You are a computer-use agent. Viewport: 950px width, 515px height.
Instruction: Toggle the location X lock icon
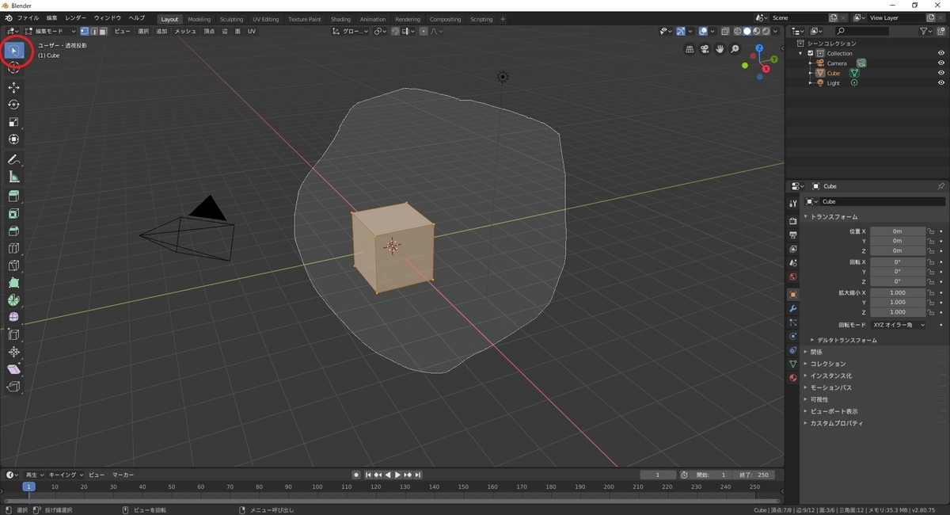931,231
